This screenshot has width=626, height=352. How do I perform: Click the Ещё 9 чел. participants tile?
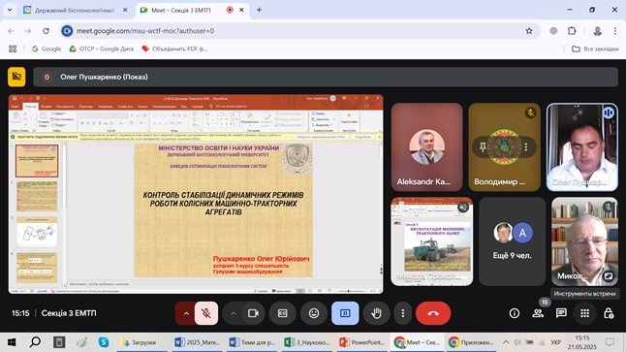pos(512,241)
